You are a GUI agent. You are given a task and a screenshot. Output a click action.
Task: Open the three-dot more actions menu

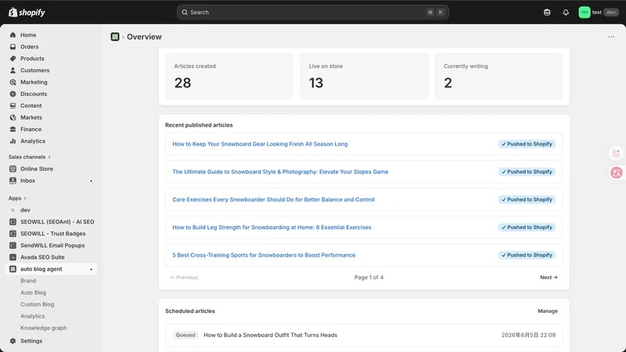(611, 37)
